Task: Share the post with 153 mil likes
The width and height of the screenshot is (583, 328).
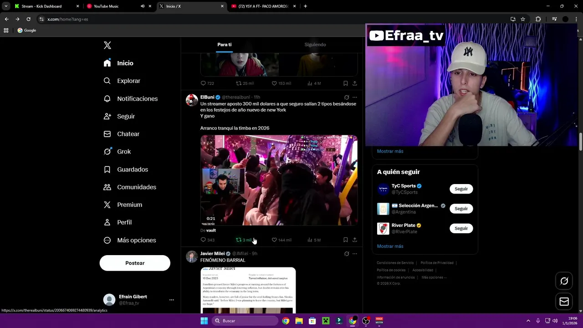Action: [x=355, y=83]
